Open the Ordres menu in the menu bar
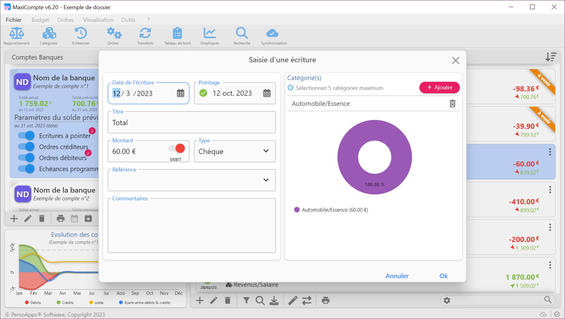565x319 pixels. click(x=65, y=20)
